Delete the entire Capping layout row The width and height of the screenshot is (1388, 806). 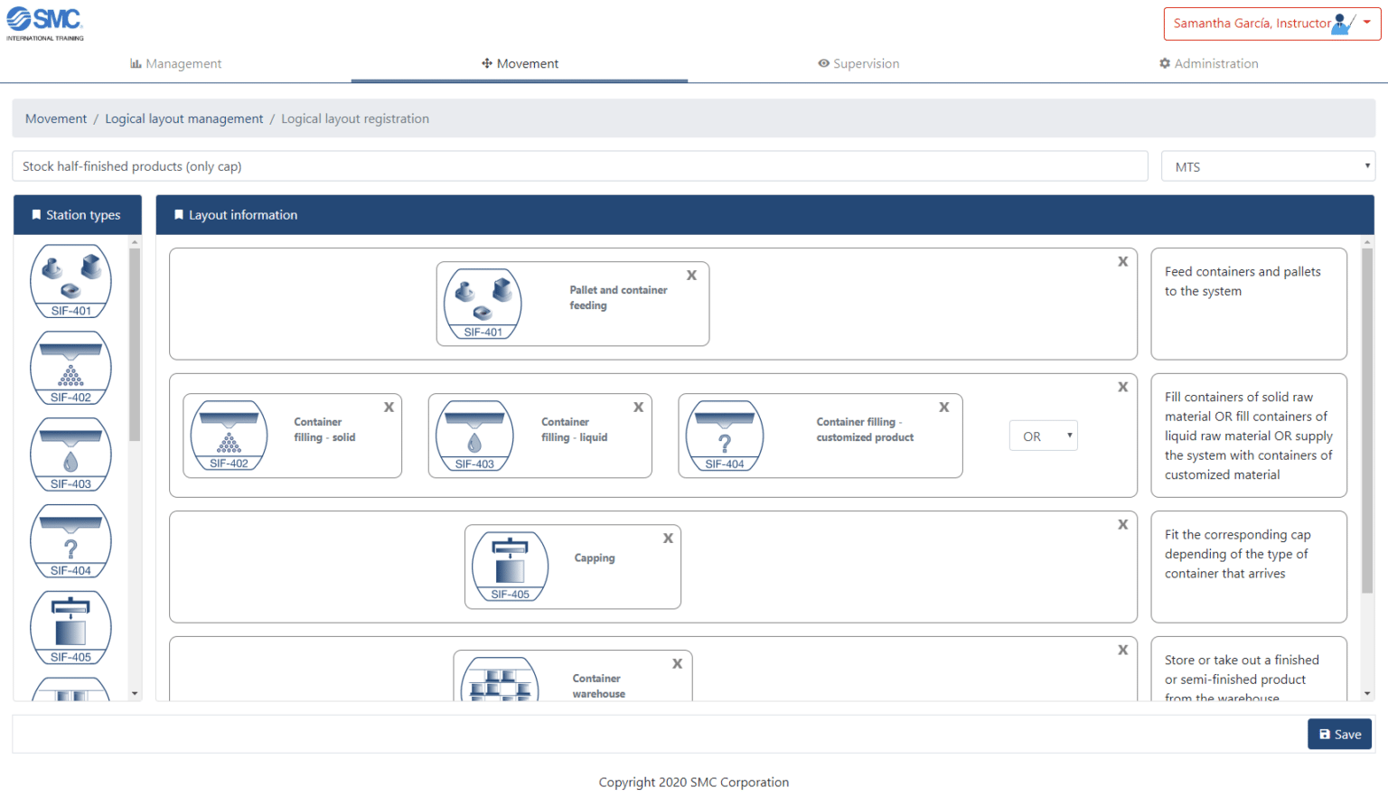point(1122,523)
